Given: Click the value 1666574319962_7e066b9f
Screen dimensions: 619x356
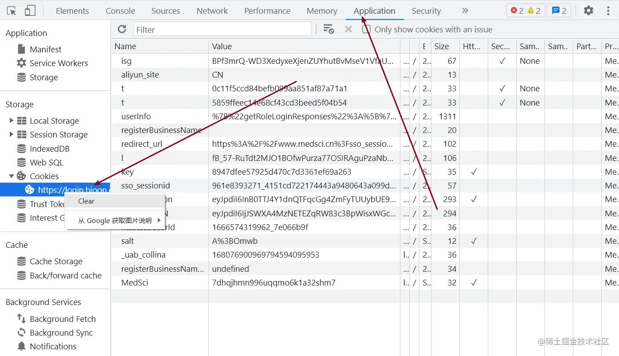Looking at the screenshot, I should coord(260,227).
